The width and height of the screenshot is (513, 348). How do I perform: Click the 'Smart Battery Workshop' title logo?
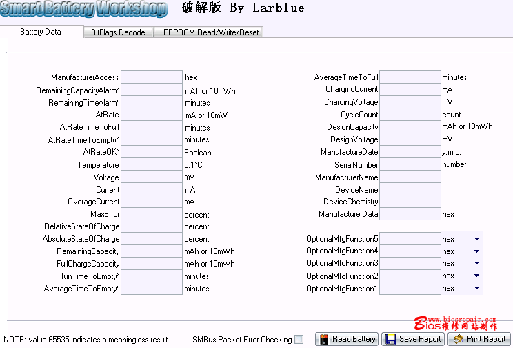click(83, 9)
